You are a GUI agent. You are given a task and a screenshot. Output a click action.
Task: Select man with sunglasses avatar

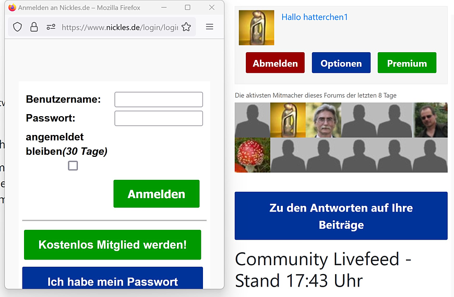431,120
